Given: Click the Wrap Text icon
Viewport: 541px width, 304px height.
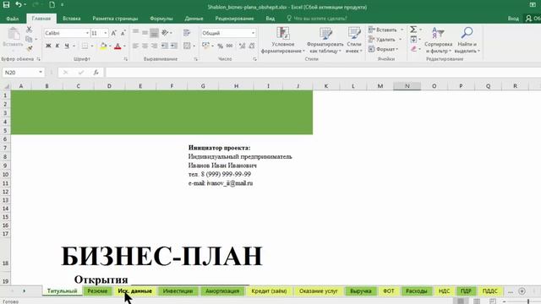Looking at the screenshot, I should [187, 33].
